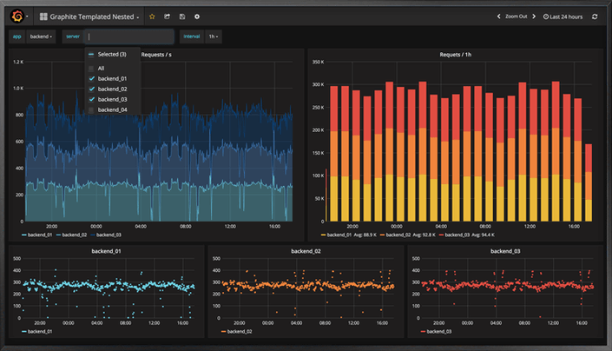Click backend_03 legend in bottom-right scatter panel
The height and width of the screenshot is (351, 612).
(436, 332)
